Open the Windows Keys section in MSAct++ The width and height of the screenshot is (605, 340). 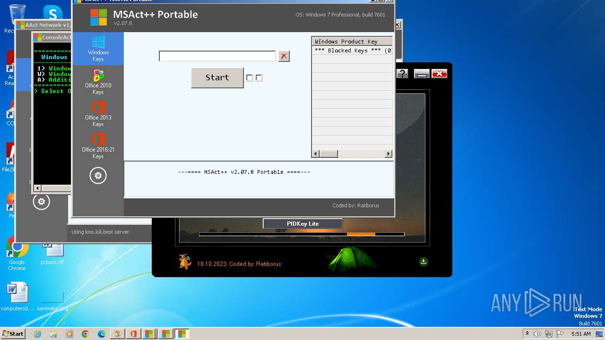point(98,49)
